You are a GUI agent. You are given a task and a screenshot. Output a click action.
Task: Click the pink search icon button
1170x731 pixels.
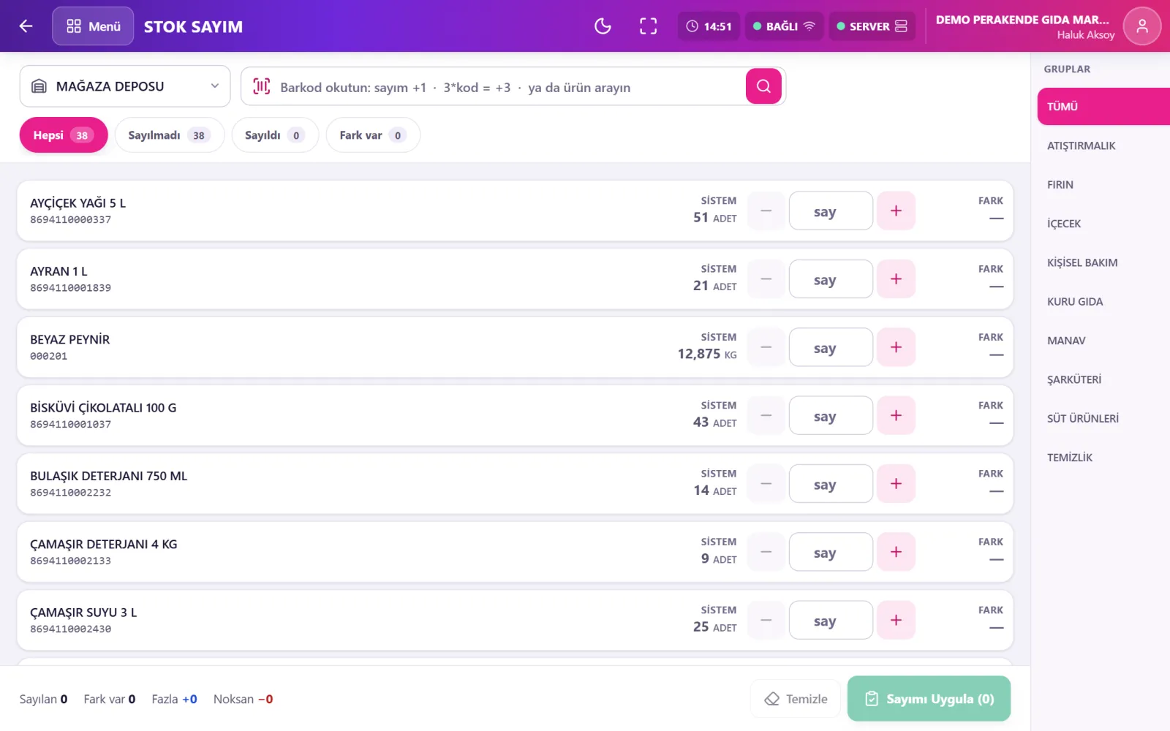(x=763, y=86)
